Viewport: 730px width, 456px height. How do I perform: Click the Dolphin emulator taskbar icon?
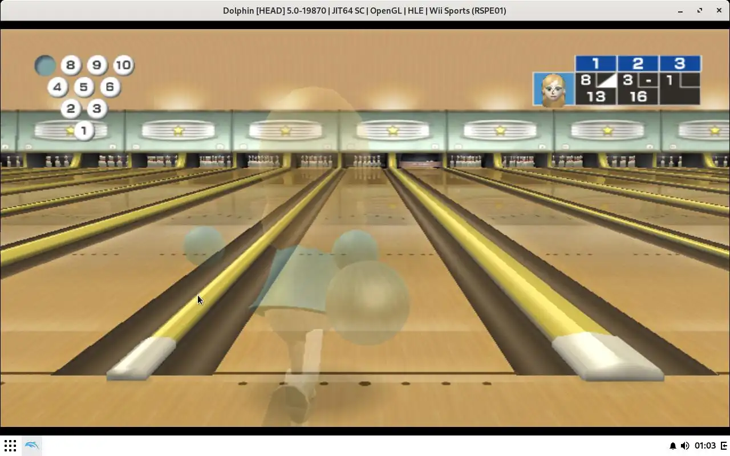point(32,445)
